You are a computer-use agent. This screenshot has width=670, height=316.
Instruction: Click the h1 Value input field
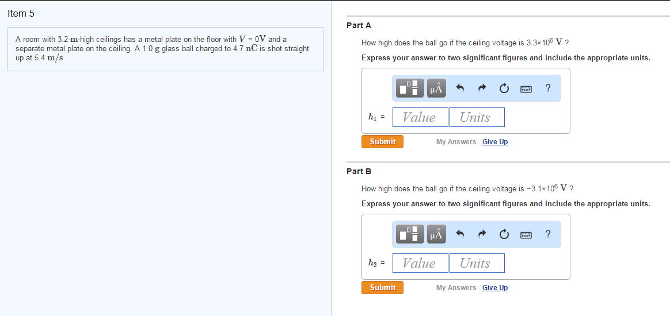420,117
